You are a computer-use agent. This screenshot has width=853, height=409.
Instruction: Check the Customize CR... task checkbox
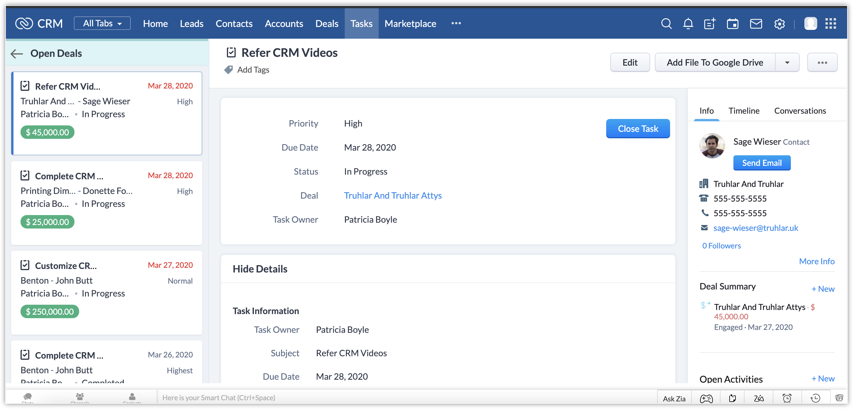(x=25, y=265)
